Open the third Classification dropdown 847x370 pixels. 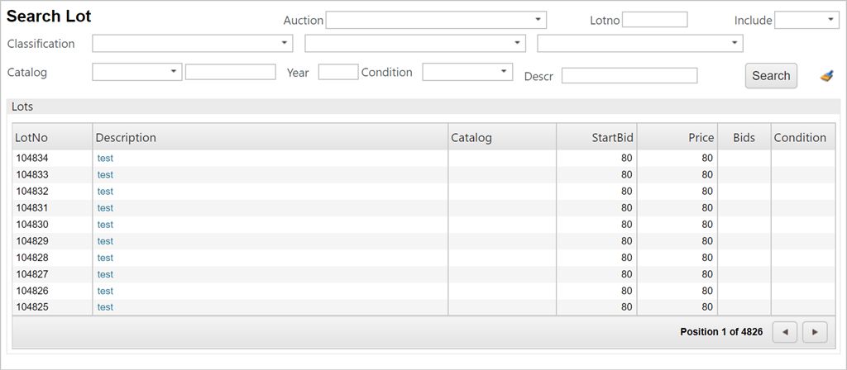(x=639, y=43)
